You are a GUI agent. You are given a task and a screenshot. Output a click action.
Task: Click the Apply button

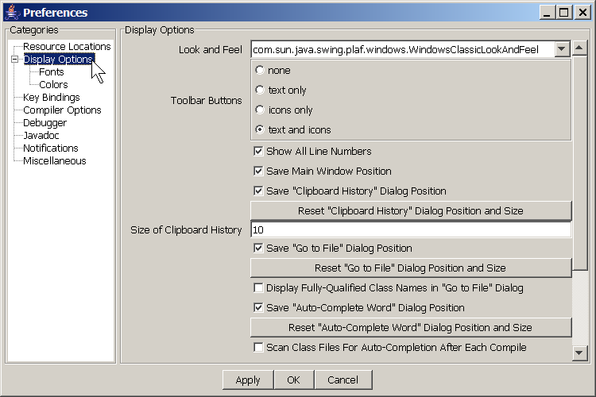click(248, 380)
